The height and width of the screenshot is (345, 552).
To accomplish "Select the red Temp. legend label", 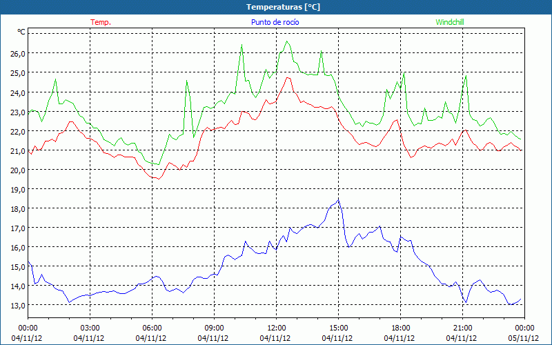I will (x=101, y=22).
